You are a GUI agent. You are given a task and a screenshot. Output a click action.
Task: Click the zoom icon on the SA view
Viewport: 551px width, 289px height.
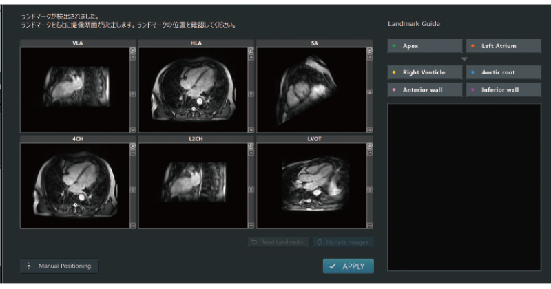click(x=368, y=51)
